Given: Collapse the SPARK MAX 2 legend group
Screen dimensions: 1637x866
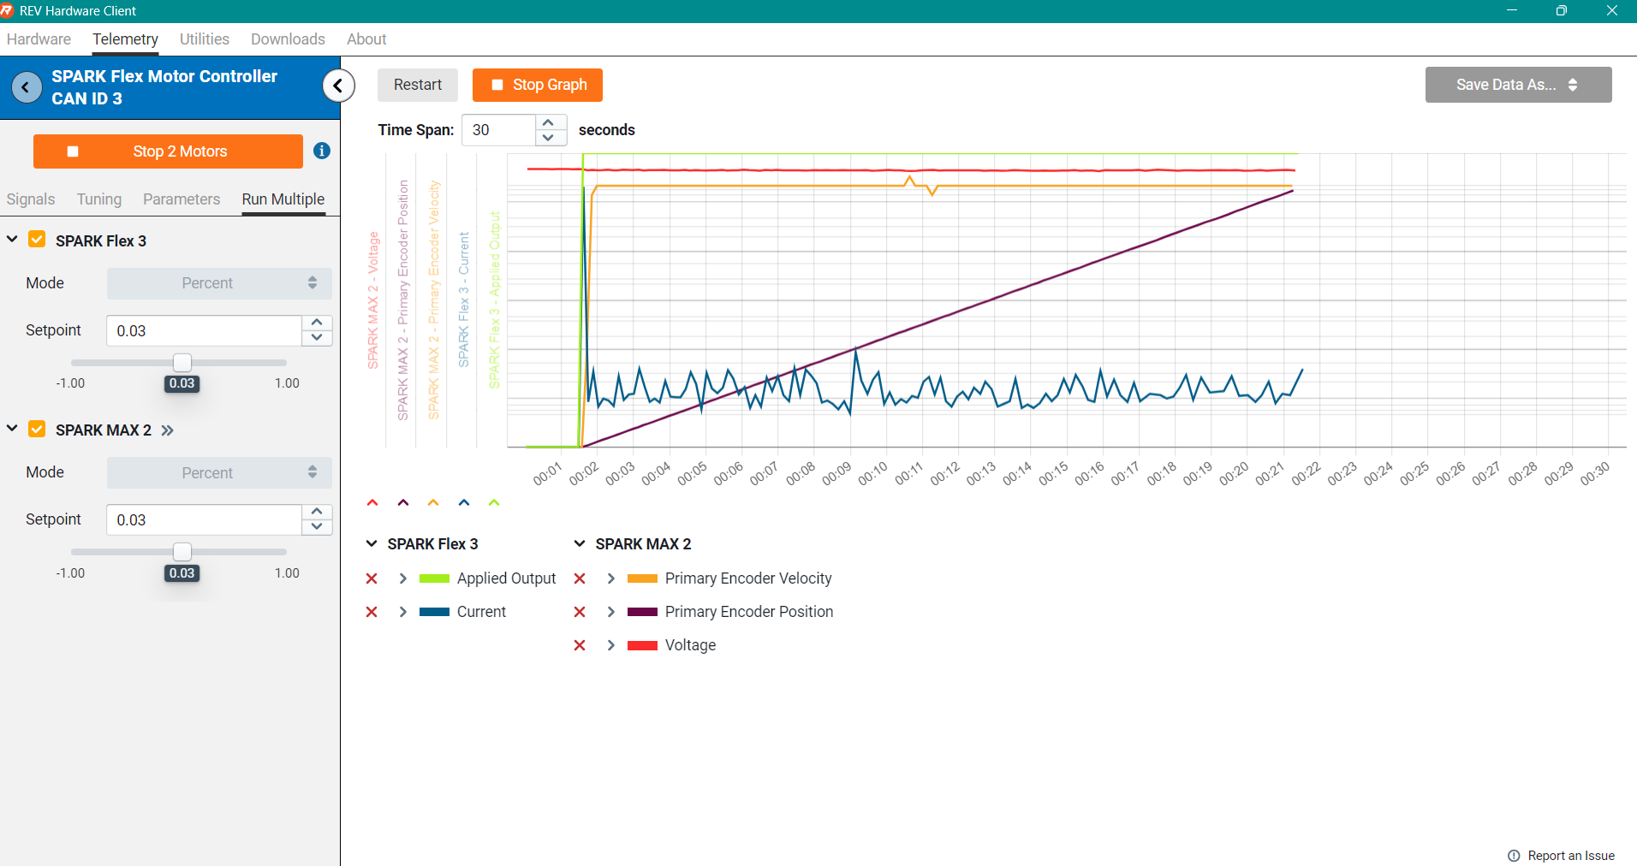Looking at the screenshot, I should (580, 544).
